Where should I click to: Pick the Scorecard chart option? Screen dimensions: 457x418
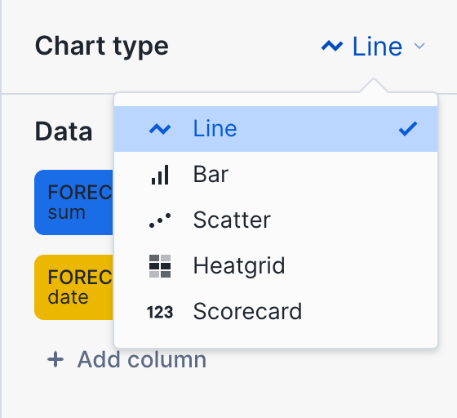coord(276,312)
